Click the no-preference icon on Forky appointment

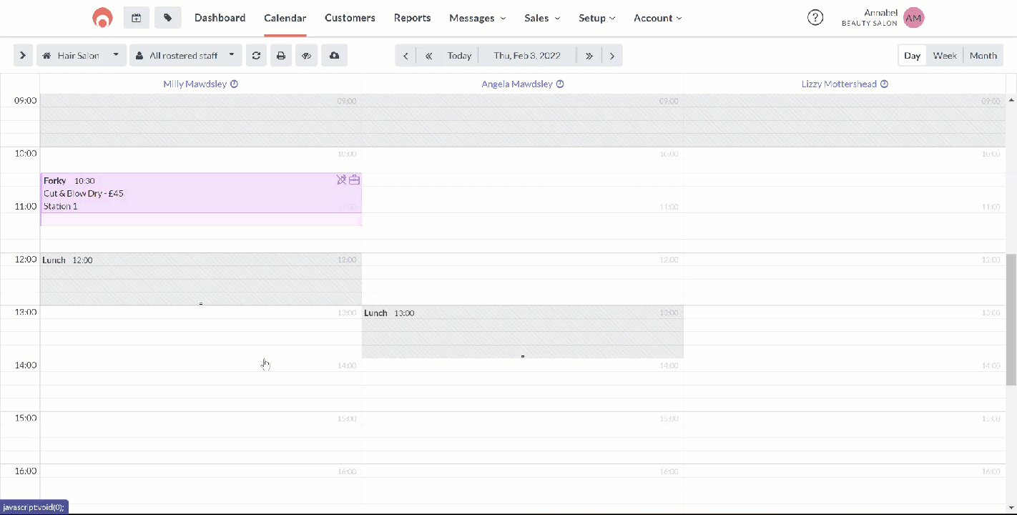click(x=341, y=180)
